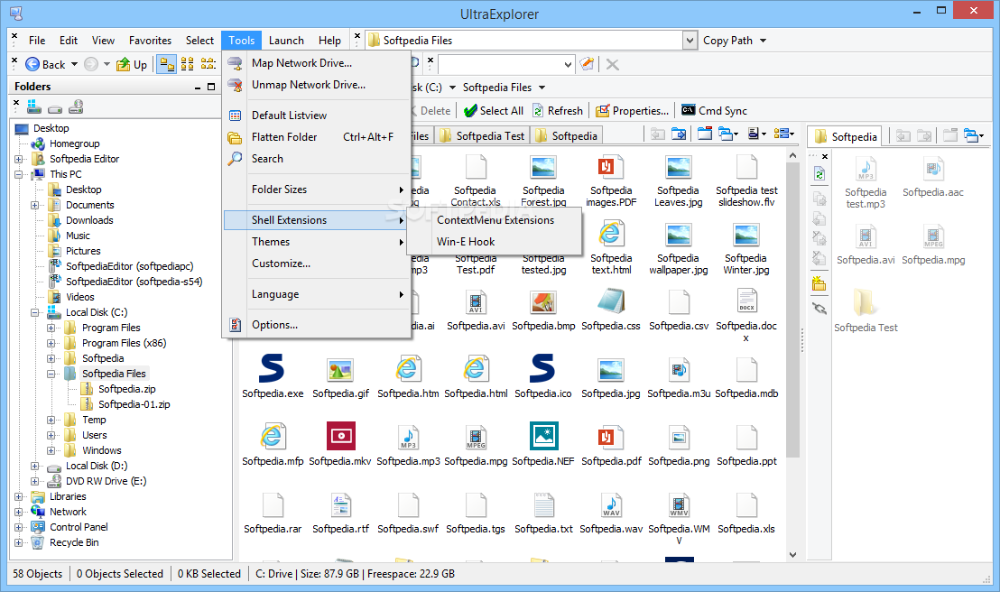Open Map Network Drive from Tools menu

[316, 62]
